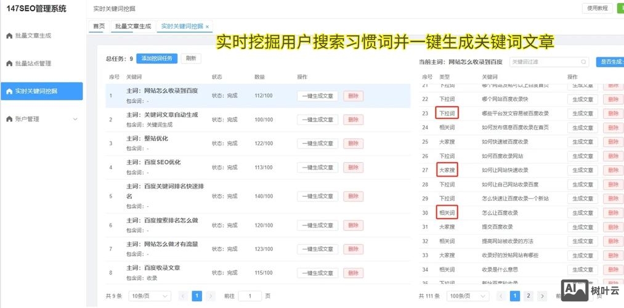Select the 主词：百度搜索排名怎么做 row text
The width and height of the screenshot is (624, 308).
162,221
